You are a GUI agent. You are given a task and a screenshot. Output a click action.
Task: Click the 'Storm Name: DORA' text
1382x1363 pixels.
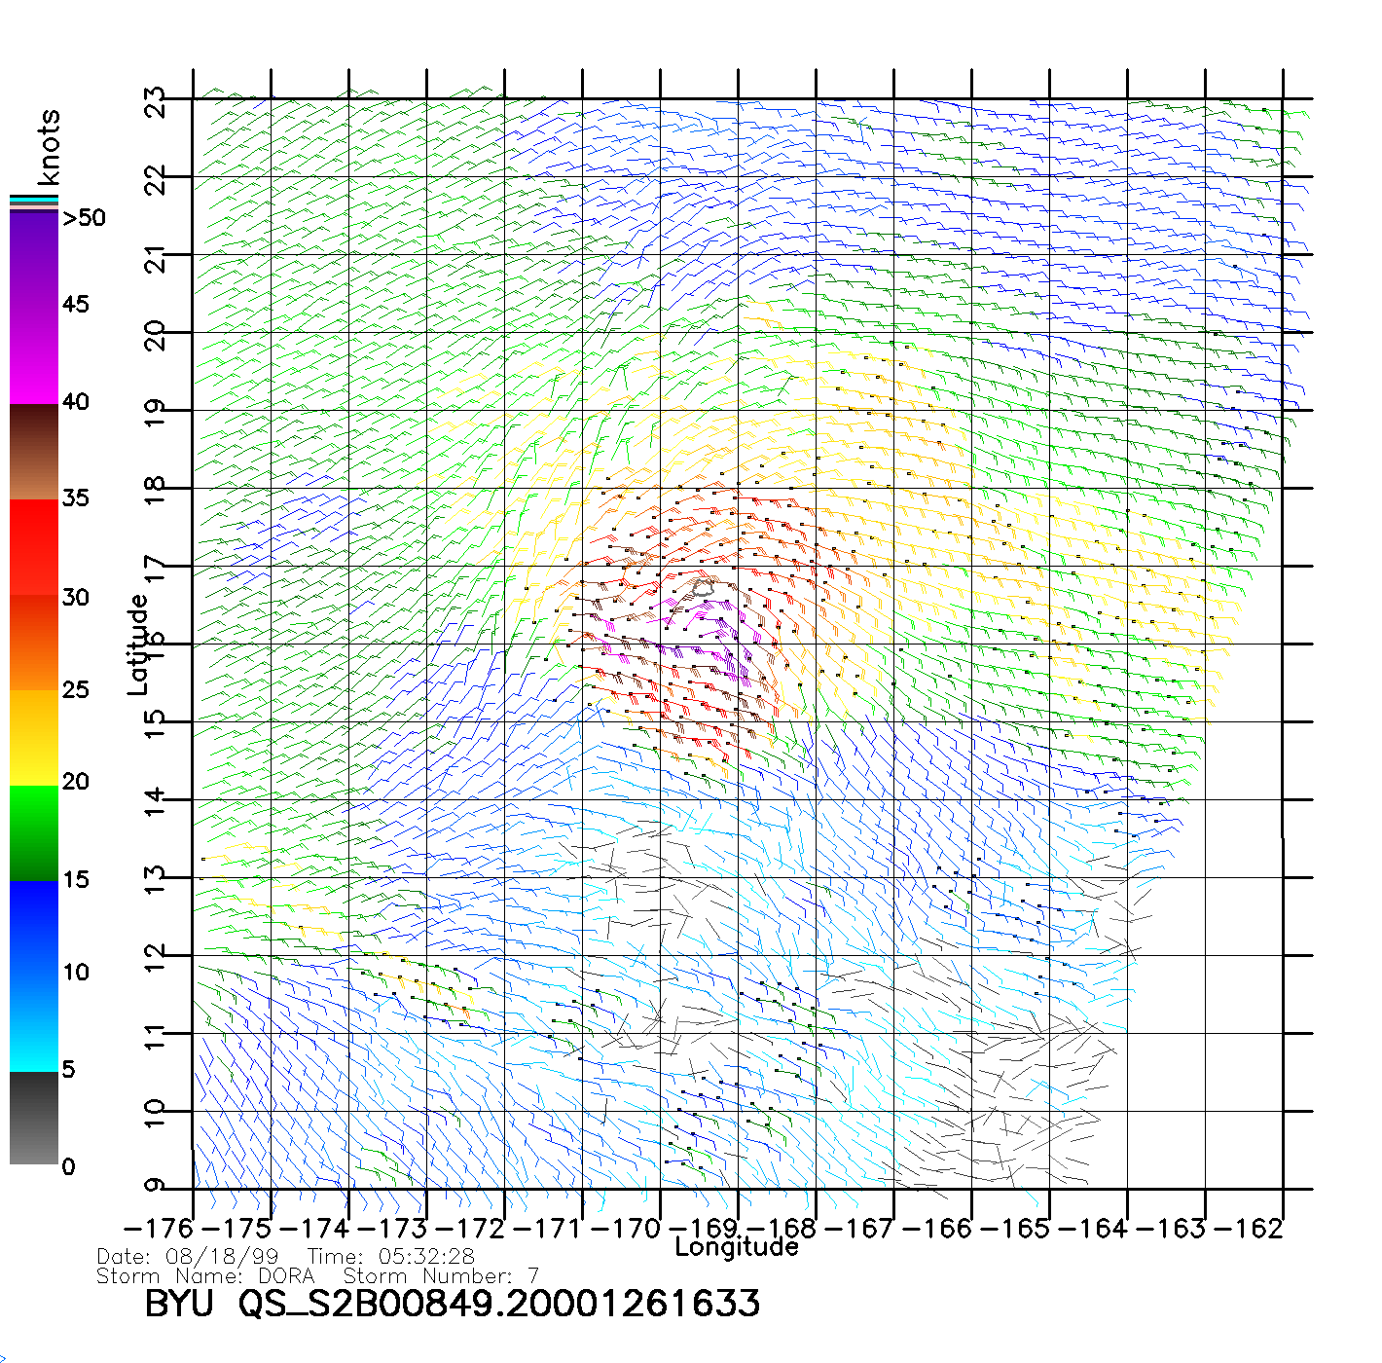(x=205, y=1275)
